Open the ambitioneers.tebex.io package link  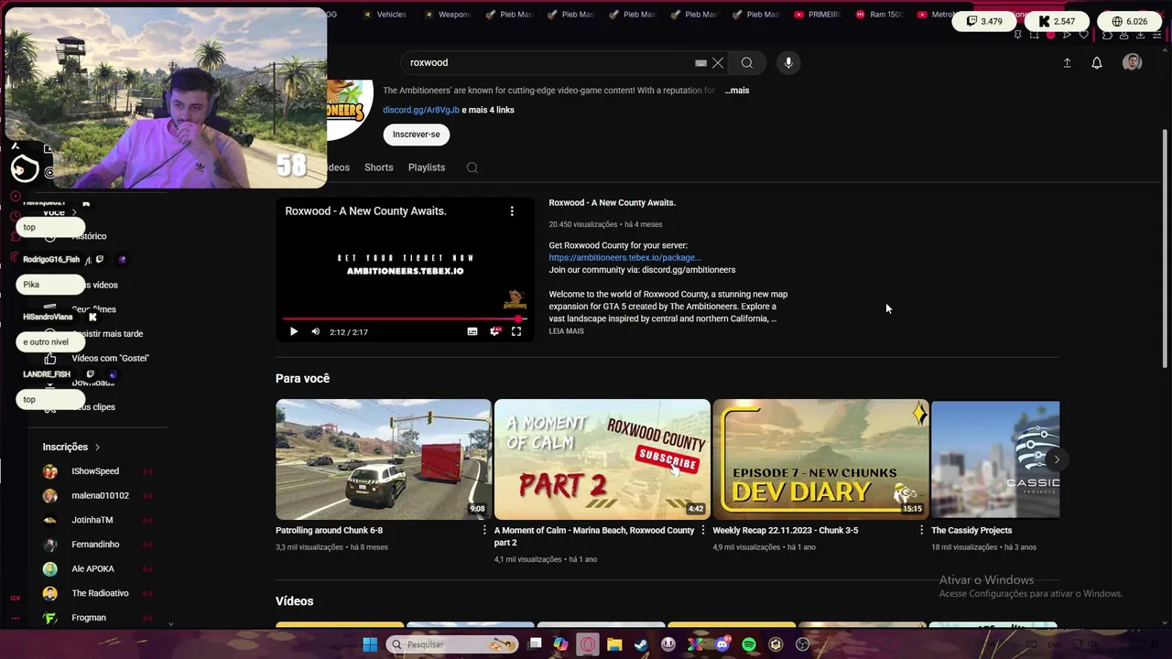624,258
